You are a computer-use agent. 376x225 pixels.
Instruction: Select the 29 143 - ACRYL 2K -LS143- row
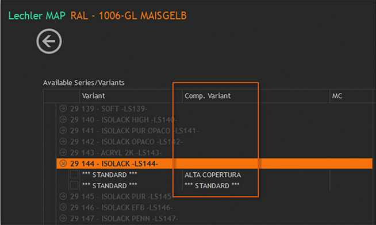click(x=214, y=153)
